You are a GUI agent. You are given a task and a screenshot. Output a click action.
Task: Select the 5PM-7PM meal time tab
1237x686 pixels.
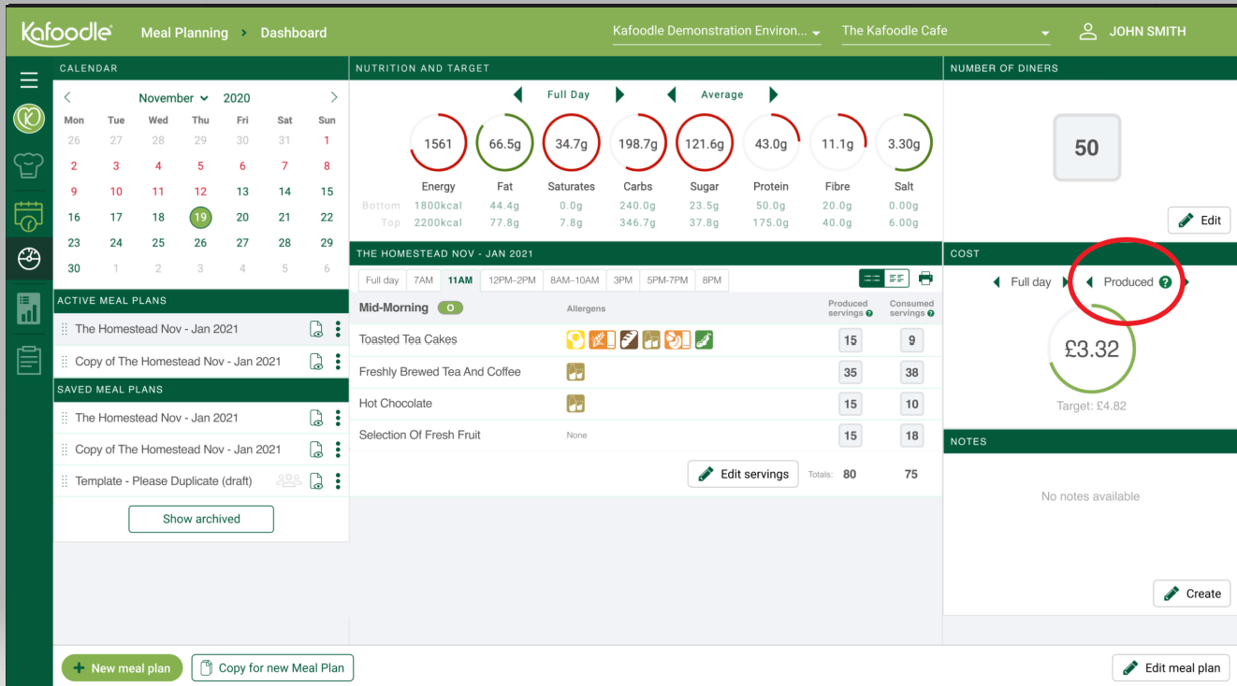(667, 280)
